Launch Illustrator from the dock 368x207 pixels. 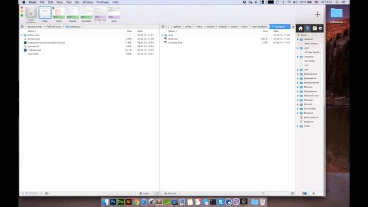click(x=128, y=202)
